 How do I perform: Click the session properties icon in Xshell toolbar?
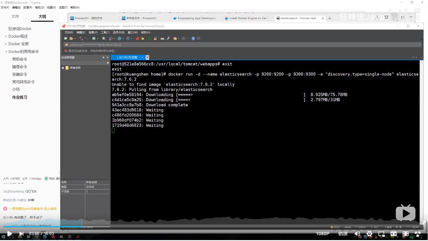click(94, 38)
